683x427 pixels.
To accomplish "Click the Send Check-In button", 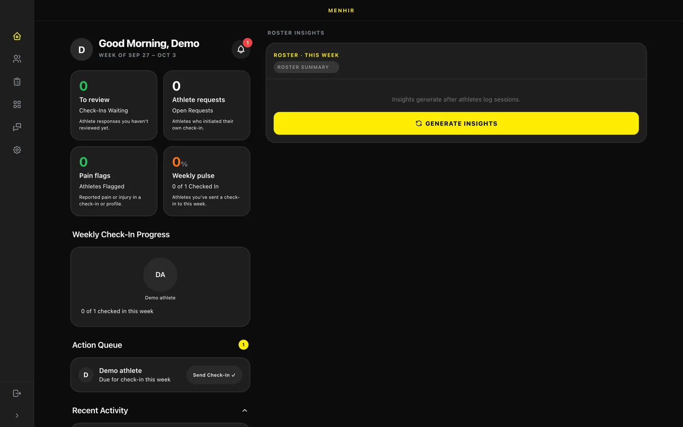I will [214, 375].
